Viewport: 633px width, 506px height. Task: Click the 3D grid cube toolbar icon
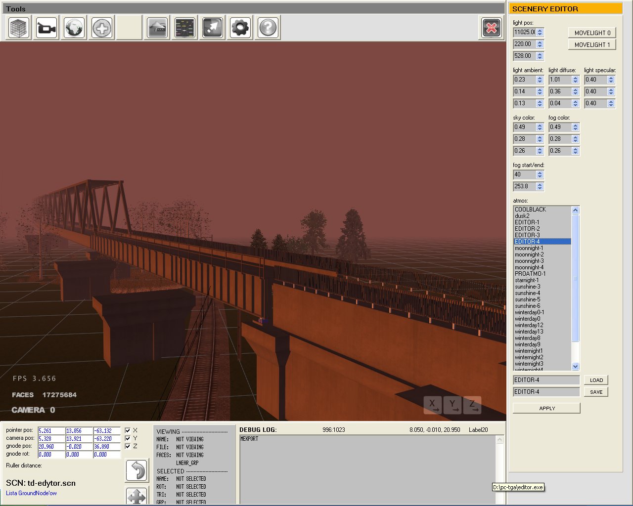(19, 28)
